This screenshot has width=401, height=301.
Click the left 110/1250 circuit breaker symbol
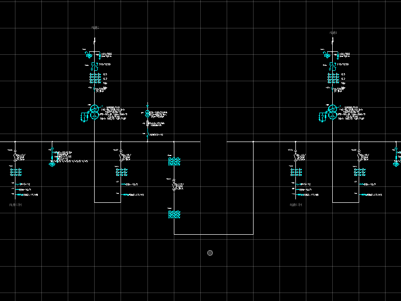pos(94,65)
